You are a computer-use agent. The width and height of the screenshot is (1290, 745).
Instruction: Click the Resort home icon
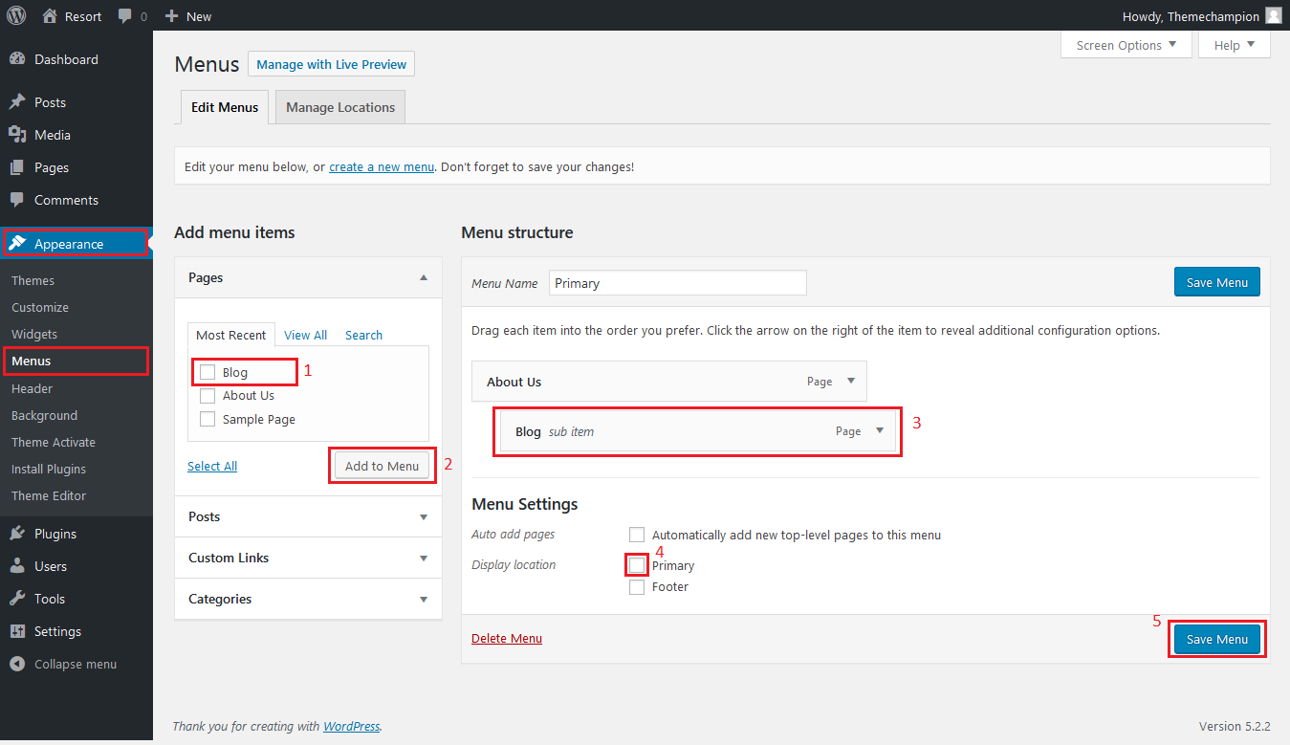click(51, 16)
